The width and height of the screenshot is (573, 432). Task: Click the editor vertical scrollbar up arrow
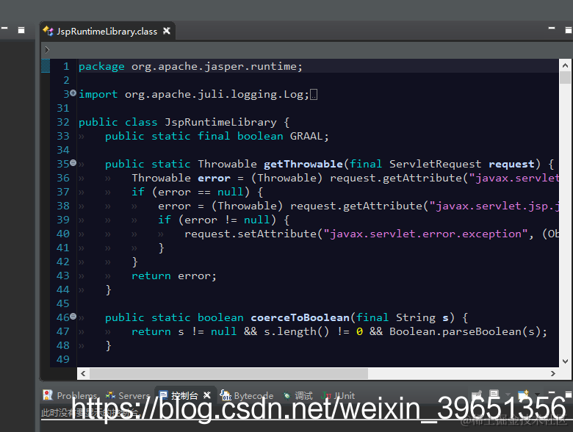pos(566,65)
